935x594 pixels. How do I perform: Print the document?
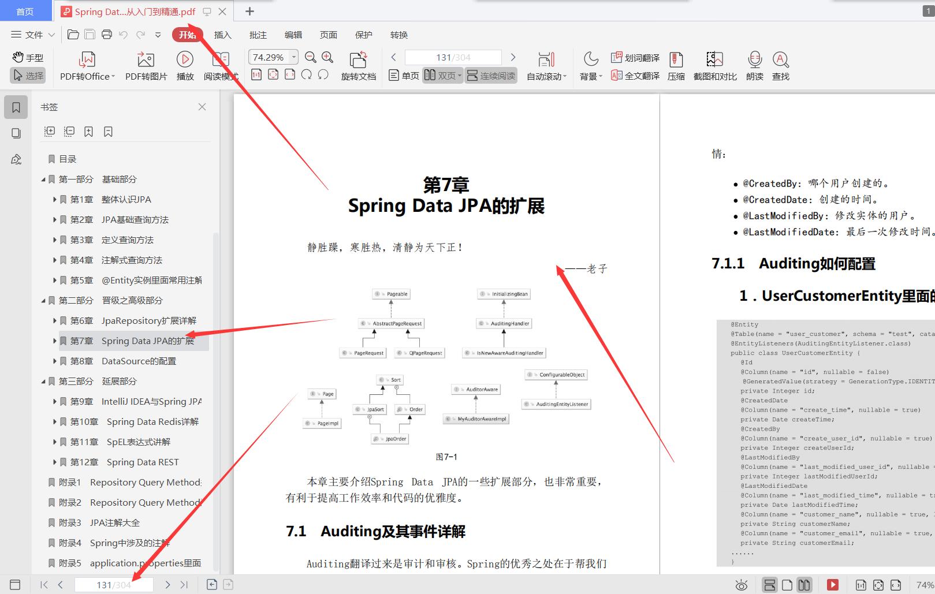pos(107,35)
